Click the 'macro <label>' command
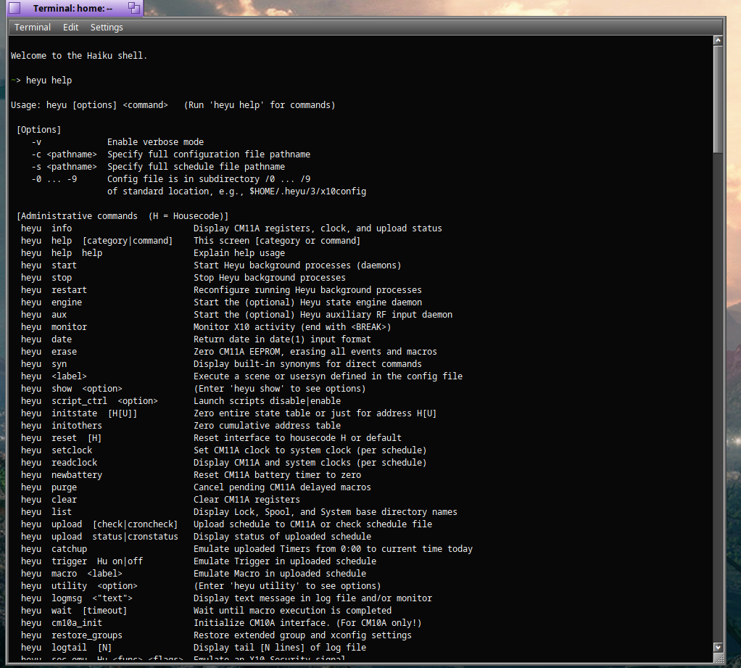Image resolution: width=741 pixels, height=668 pixels. [87, 574]
